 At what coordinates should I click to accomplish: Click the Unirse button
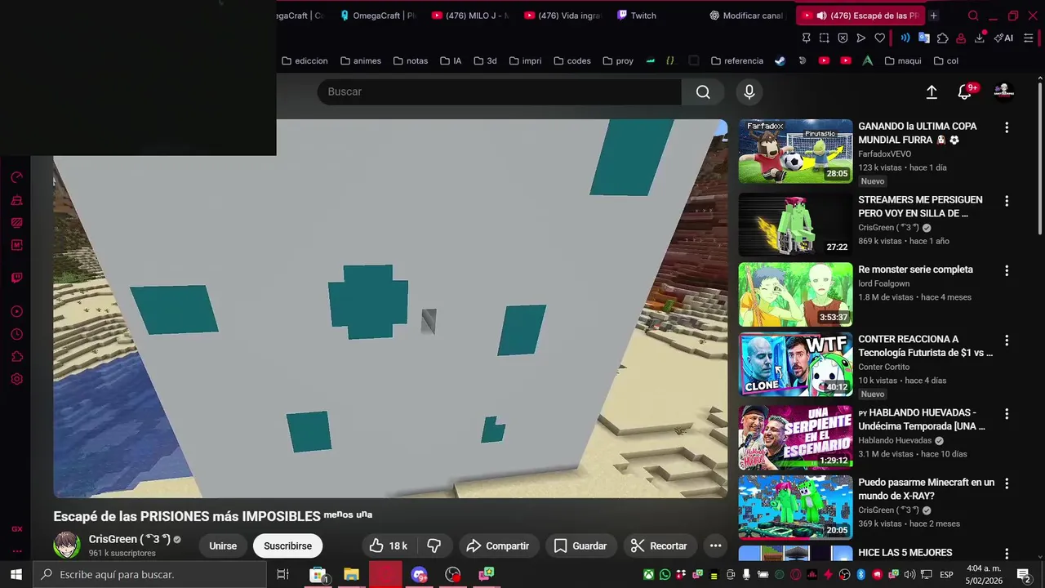pyautogui.click(x=223, y=546)
